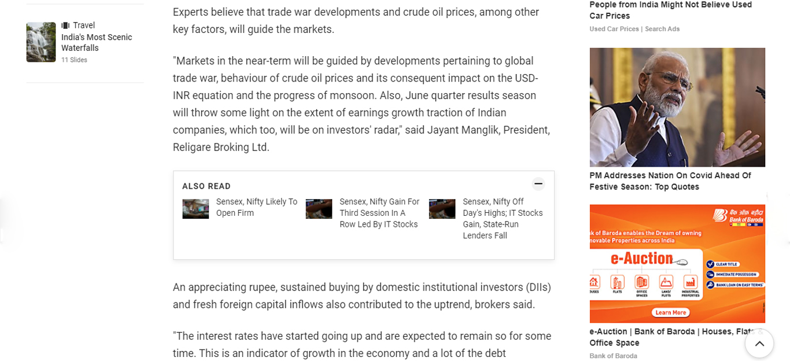This screenshot has width=790, height=361.
Task: Click the PM speaking photo
Action: tap(677, 108)
